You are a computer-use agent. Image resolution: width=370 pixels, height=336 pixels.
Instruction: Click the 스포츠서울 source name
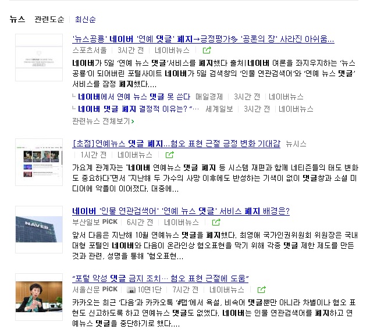pos(90,50)
